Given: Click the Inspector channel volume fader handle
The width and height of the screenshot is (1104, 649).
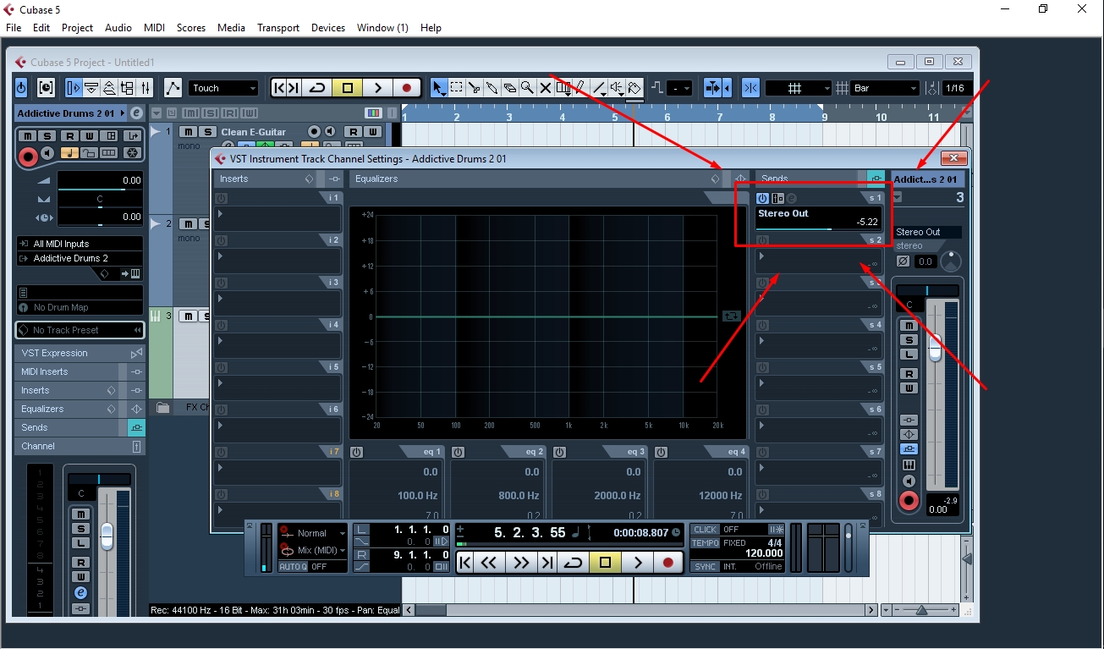Looking at the screenshot, I should click(107, 535).
